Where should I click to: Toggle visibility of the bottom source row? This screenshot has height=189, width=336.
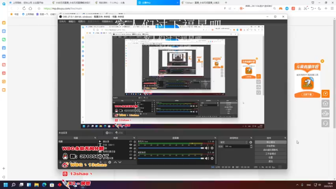(x=131, y=158)
